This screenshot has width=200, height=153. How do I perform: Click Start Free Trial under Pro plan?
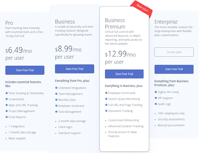25,70
